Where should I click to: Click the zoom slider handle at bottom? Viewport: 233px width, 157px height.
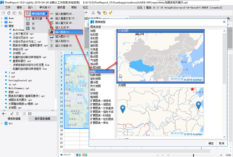pos(193,155)
